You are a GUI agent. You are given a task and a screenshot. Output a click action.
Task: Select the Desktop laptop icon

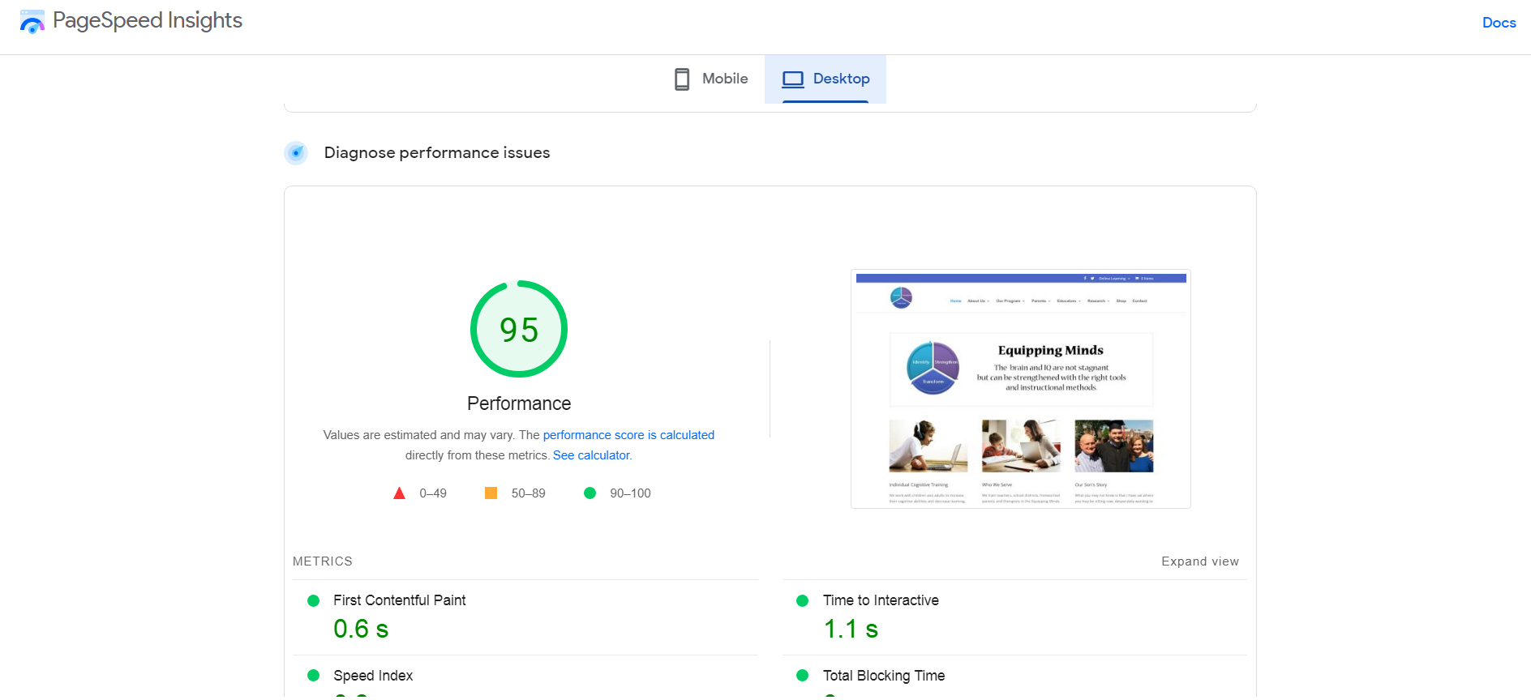click(792, 79)
